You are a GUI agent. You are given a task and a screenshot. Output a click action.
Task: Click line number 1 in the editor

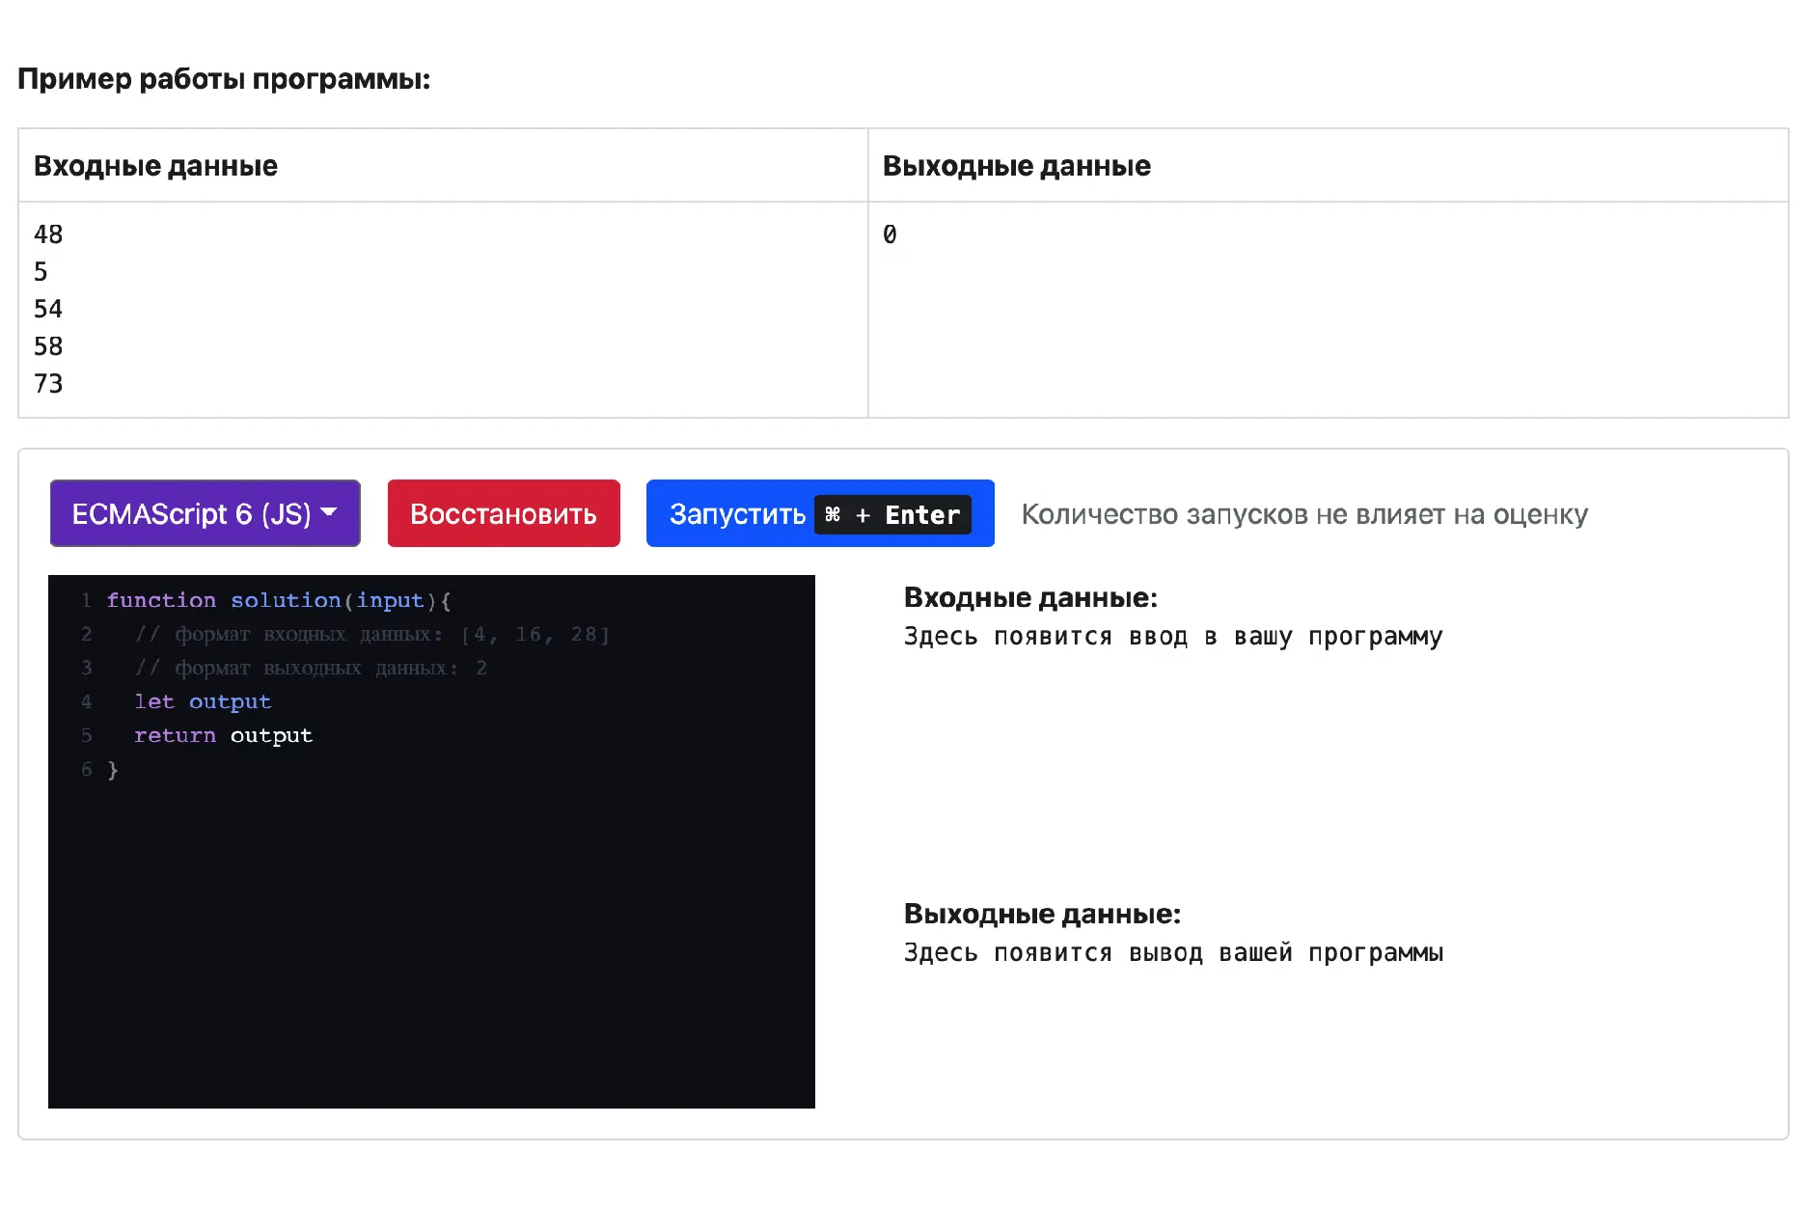click(x=87, y=599)
